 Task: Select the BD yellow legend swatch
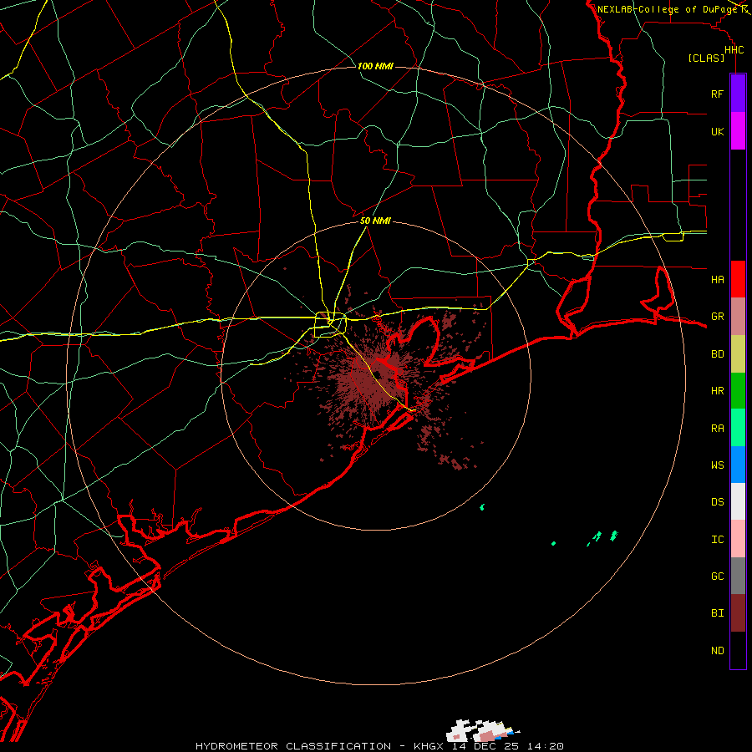[x=738, y=354]
